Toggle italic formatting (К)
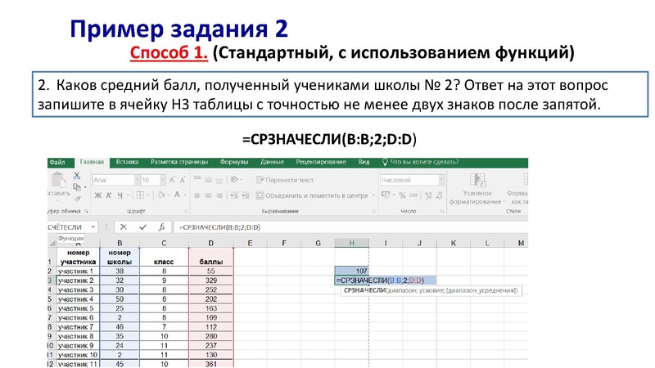This screenshot has width=655, height=368. point(109,195)
